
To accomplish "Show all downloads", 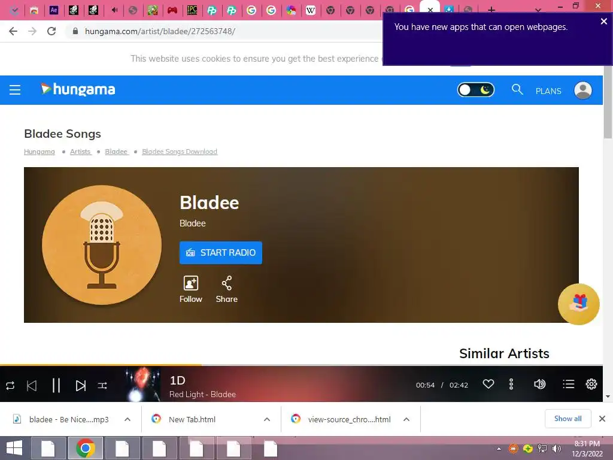I will tap(568, 419).
